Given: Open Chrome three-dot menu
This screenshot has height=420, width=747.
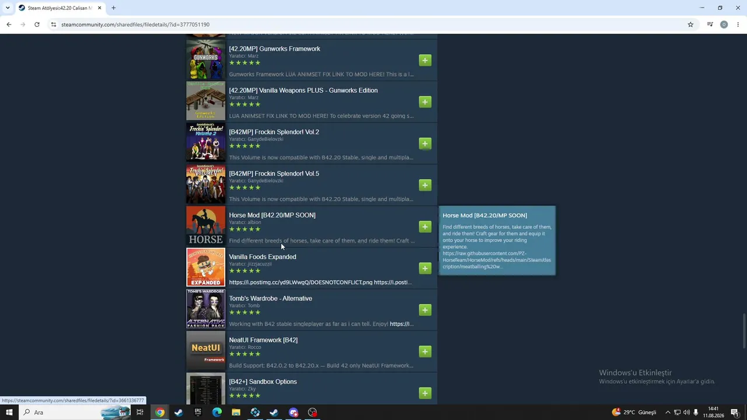Looking at the screenshot, I should pos(738,24).
